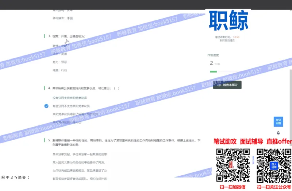292x191 pixels.
Task: Click the 检查本部分 button
Action: (227, 85)
